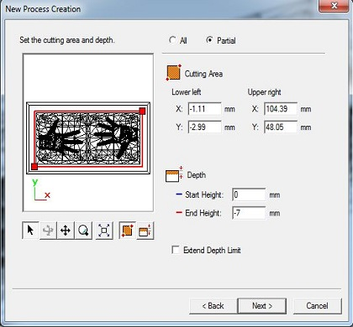Choose the pan move tool
This screenshot has height=327, width=353.
[x=66, y=231]
